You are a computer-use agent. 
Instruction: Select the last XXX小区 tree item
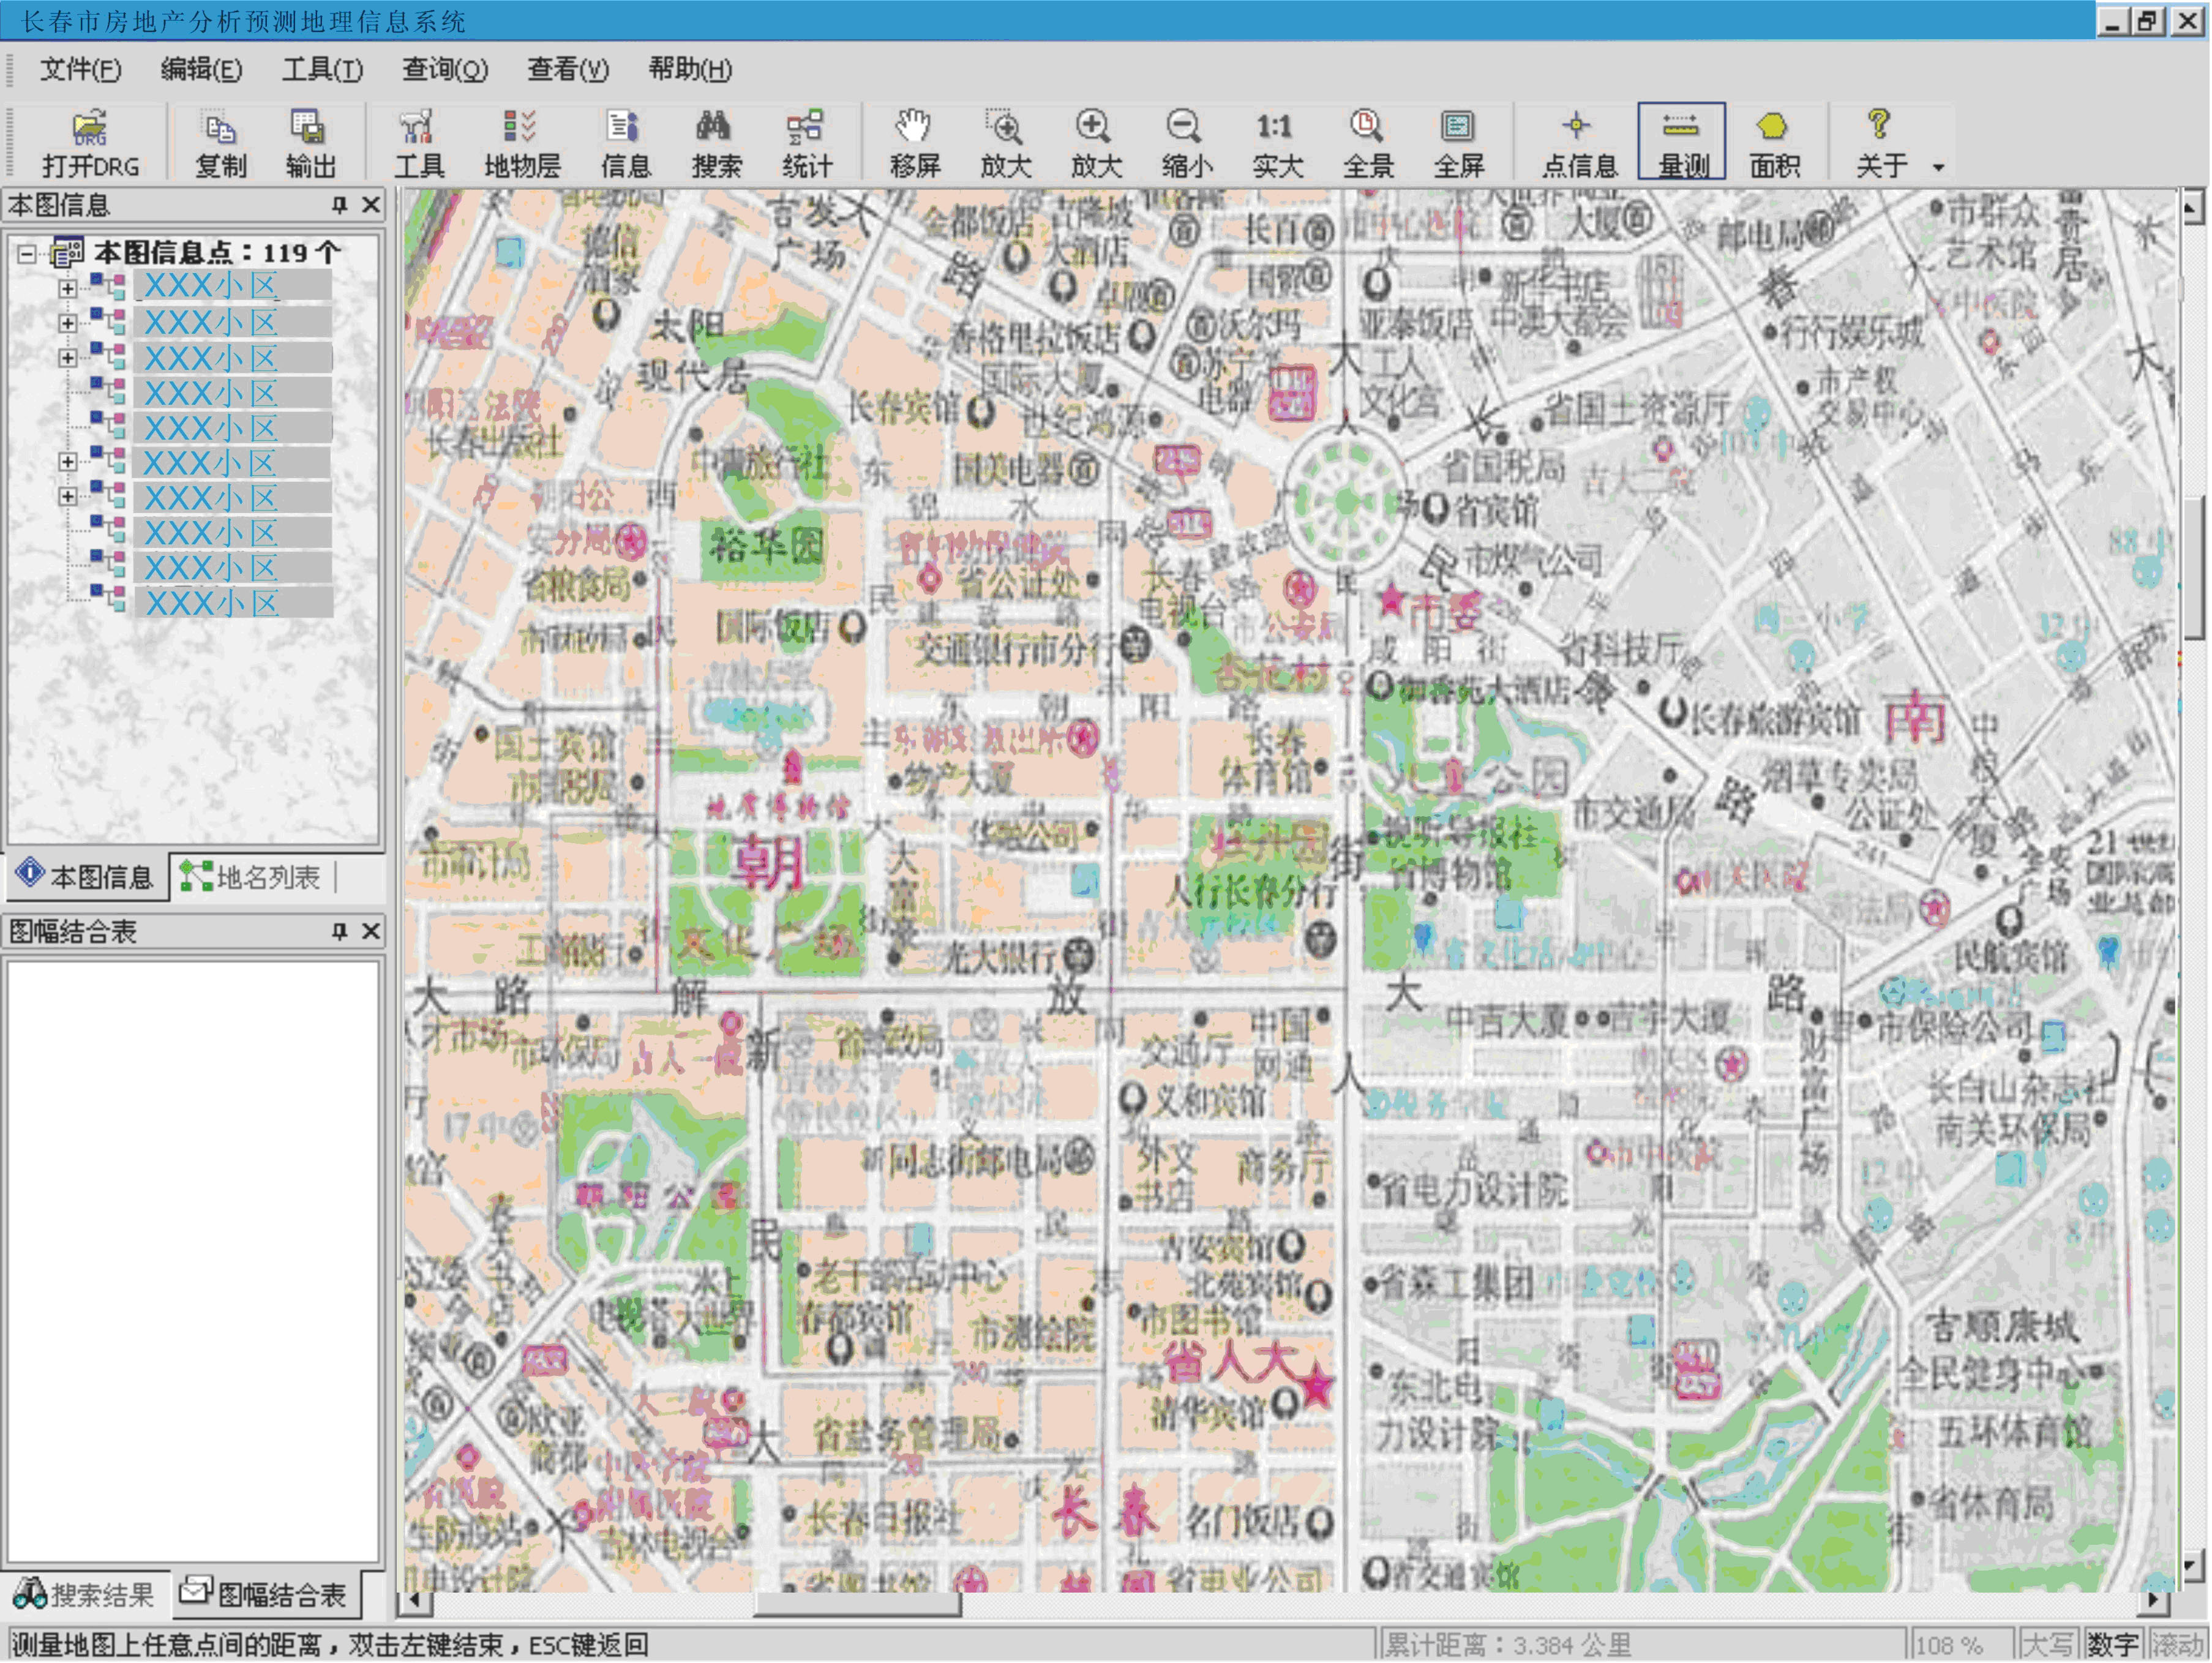click(233, 602)
